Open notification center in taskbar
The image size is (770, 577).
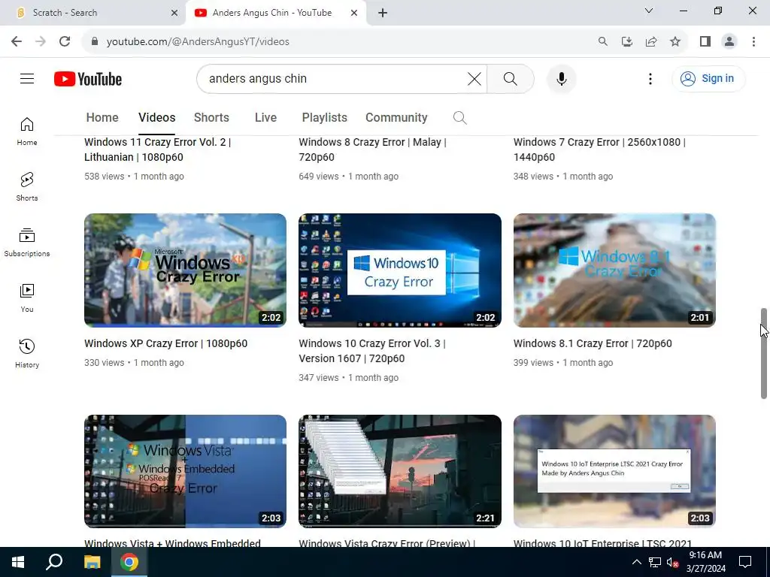745,562
